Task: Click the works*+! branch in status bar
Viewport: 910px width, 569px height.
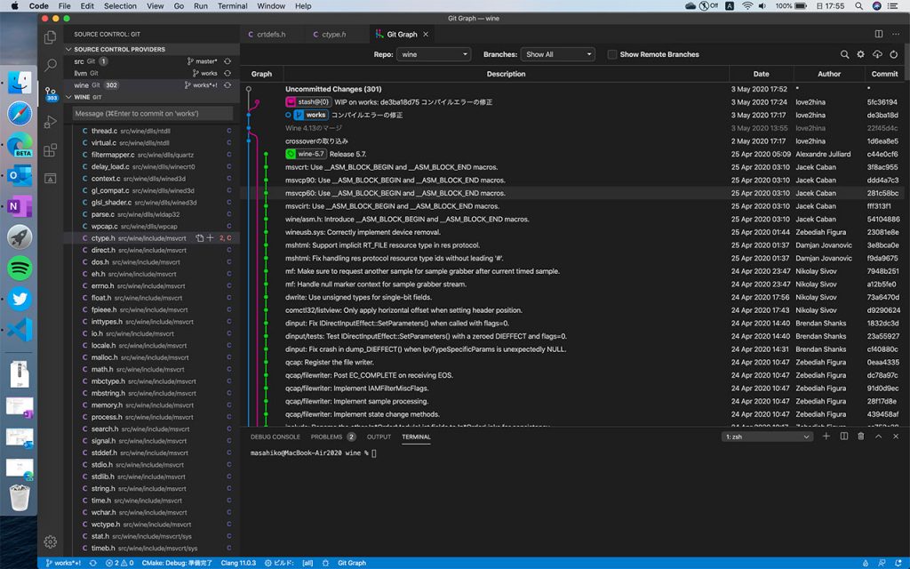Action: point(63,563)
